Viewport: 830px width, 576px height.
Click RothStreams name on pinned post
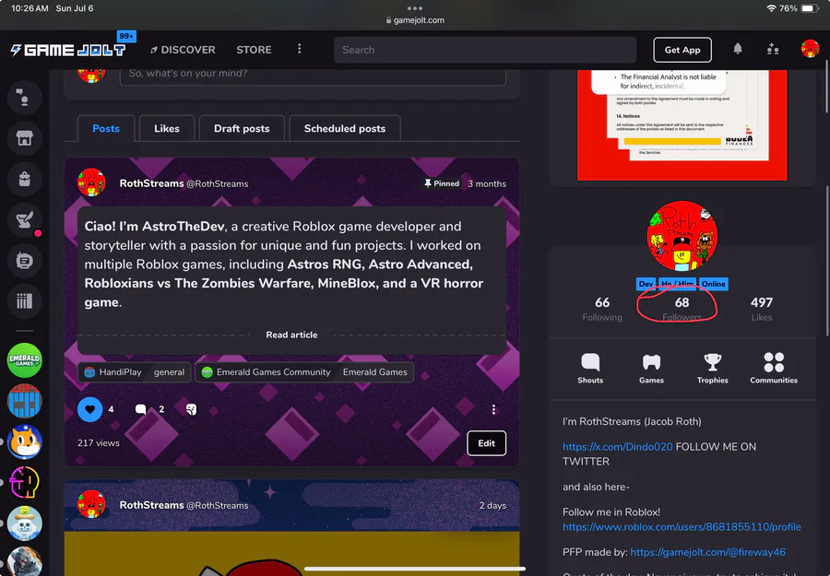pyautogui.click(x=151, y=183)
